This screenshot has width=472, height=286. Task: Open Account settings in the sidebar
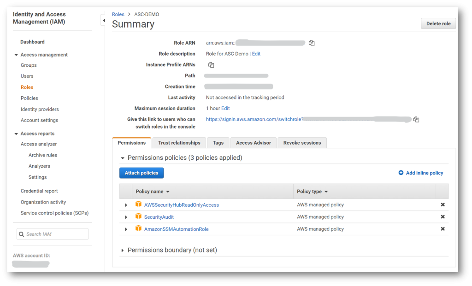[x=40, y=120]
